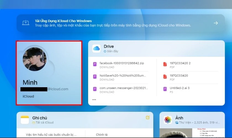The width and height of the screenshot is (232, 138).
Task: Open the iCloud Drive cloud icon
Action: coord(96,48)
